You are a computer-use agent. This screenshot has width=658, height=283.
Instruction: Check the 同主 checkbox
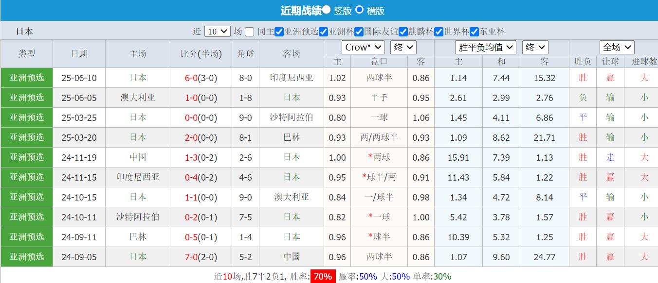(x=249, y=31)
